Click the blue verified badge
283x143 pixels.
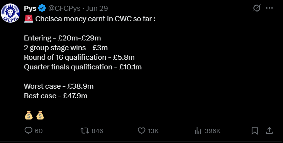(42, 8)
